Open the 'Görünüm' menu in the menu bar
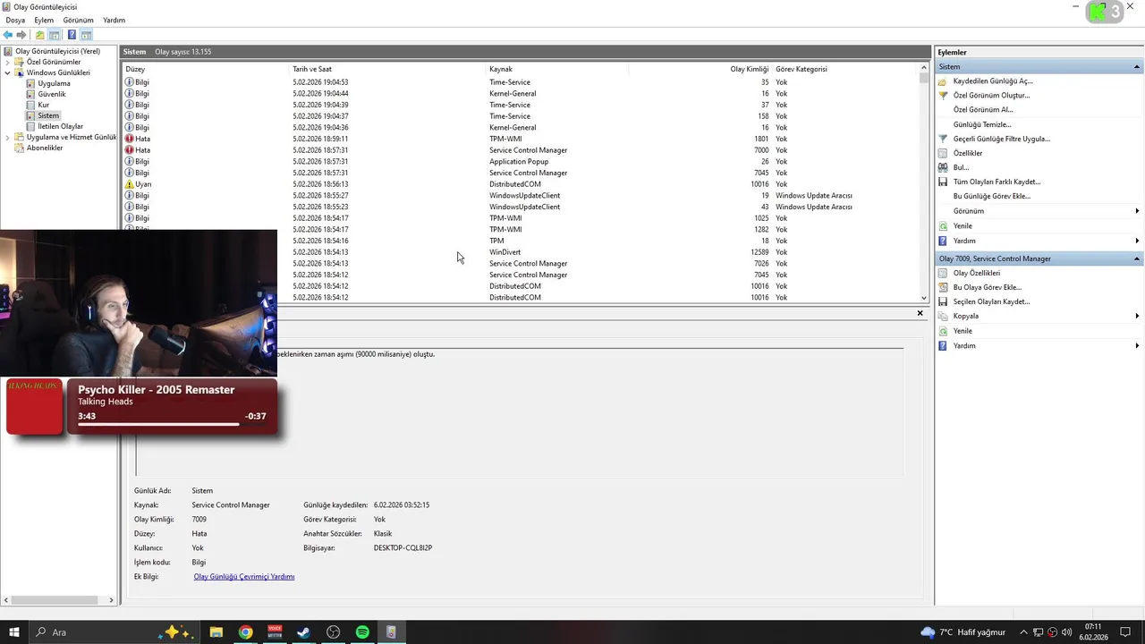 coord(78,20)
